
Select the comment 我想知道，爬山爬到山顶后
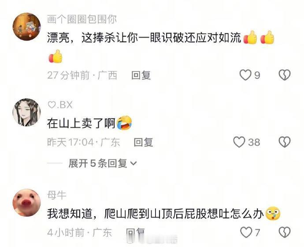[x=115, y=214]
